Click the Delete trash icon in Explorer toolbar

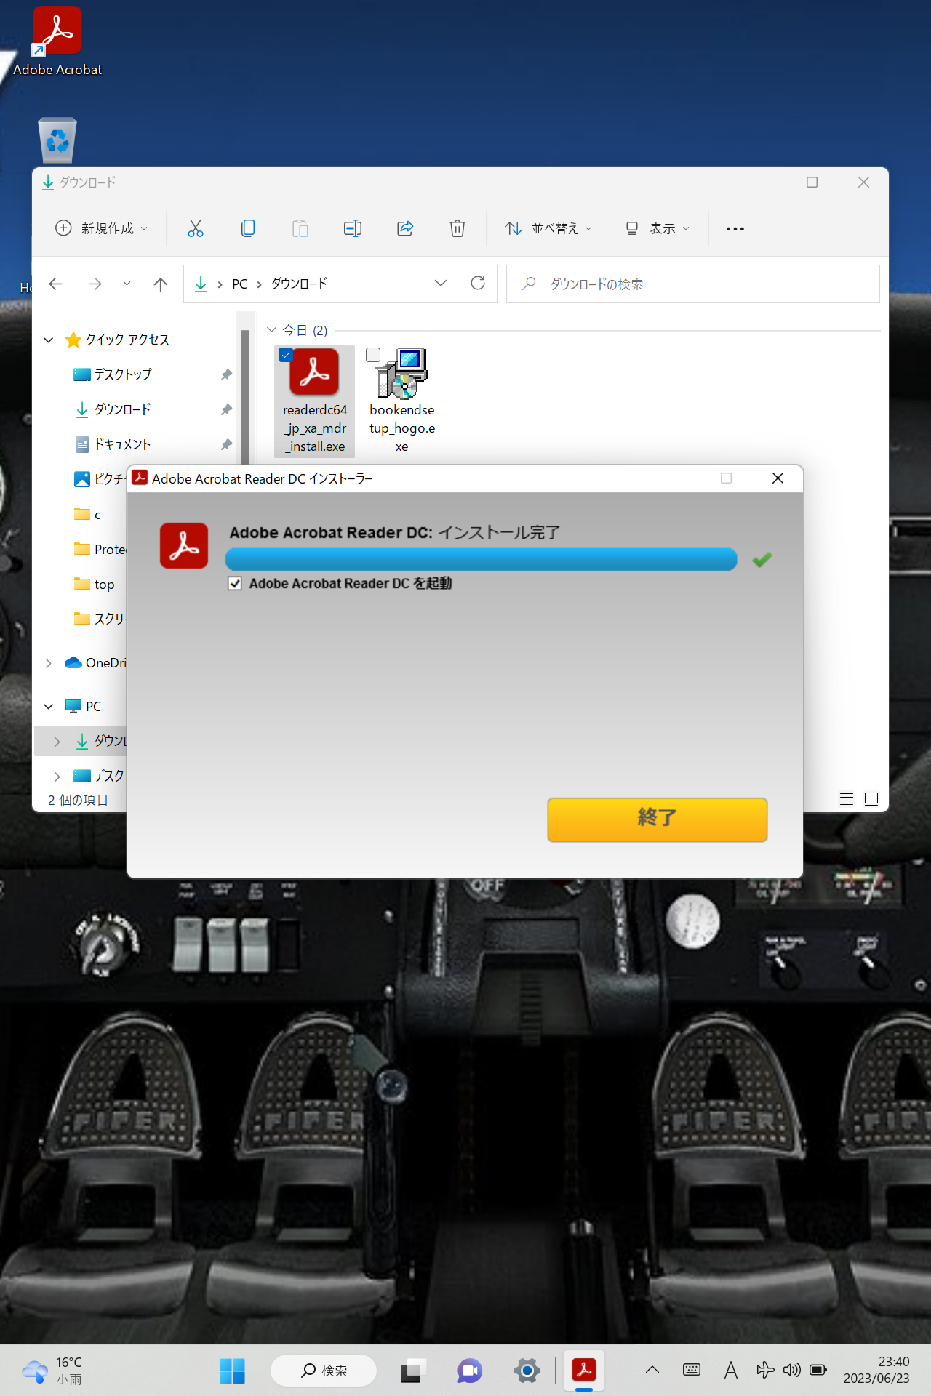pyautogui.click(x=457, y=228)
